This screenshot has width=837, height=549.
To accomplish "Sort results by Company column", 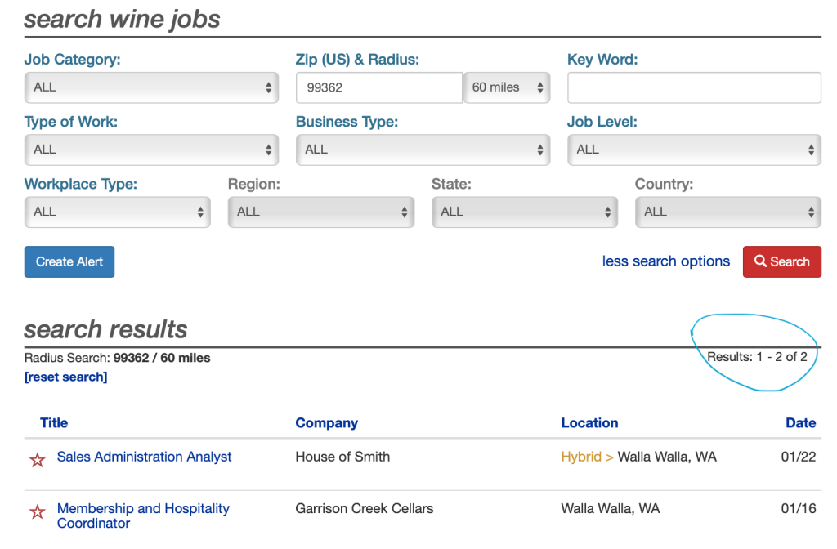I will tap(326, 422).
